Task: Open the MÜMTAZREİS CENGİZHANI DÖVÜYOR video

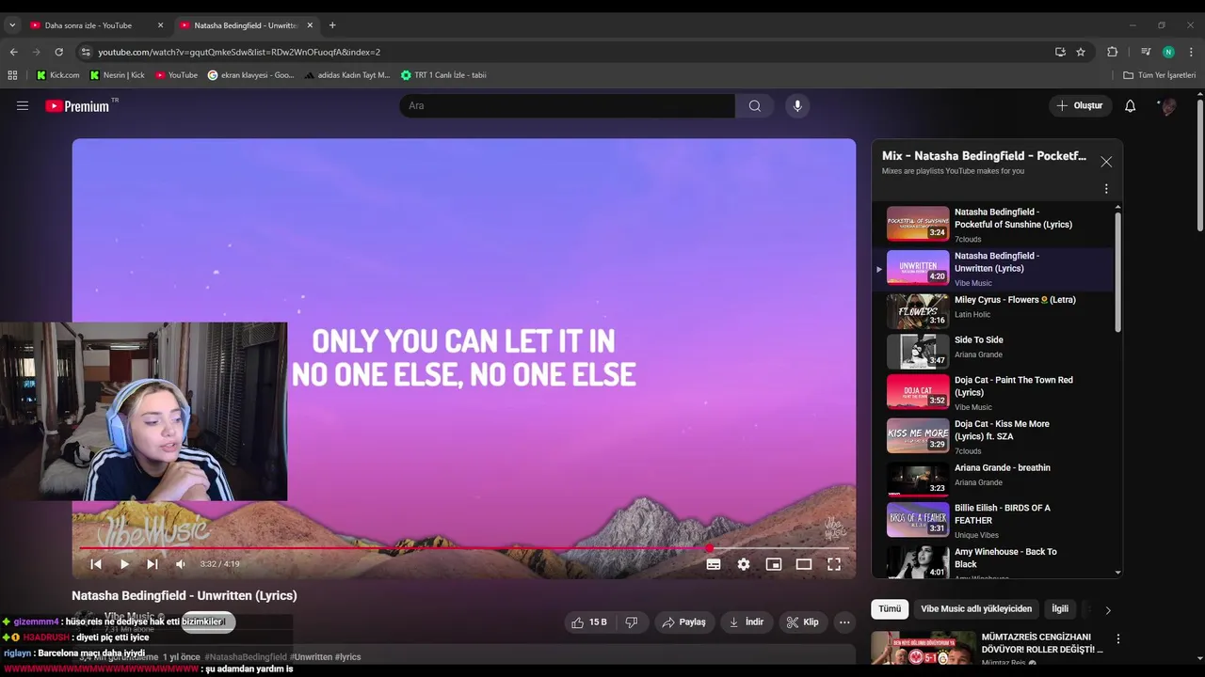Action: [x=1041, y=643]
